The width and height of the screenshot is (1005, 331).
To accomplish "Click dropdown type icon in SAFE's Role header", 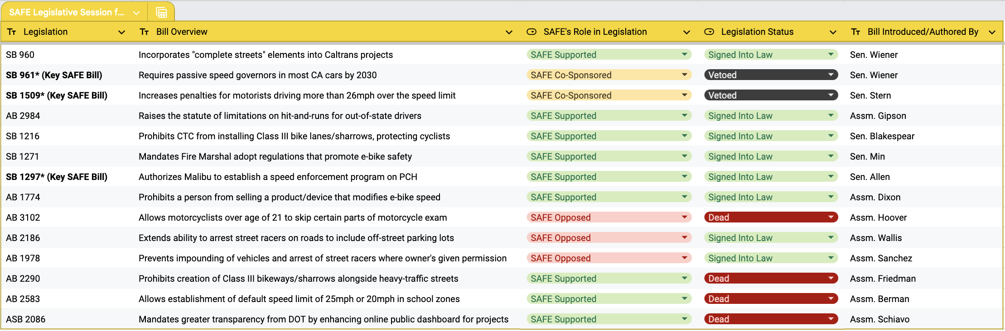I will pyautogui.click(x=531, y=32).
